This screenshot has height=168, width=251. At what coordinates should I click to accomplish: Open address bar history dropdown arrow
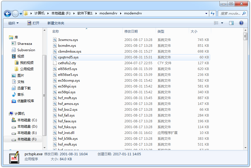click(x=206, y=13)
